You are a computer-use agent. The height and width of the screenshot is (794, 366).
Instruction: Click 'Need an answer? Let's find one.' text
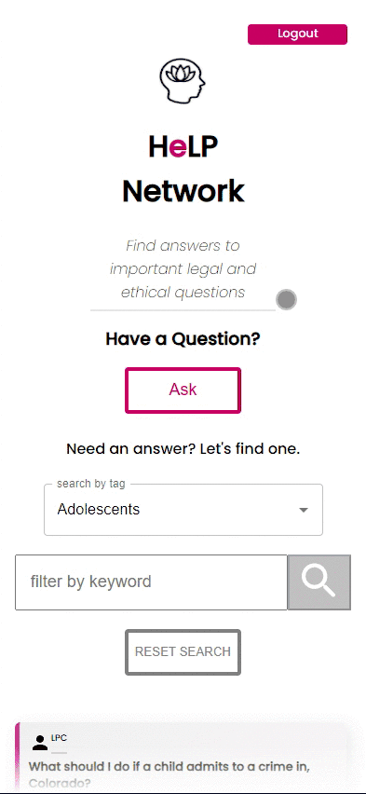(x=183, y=448)
